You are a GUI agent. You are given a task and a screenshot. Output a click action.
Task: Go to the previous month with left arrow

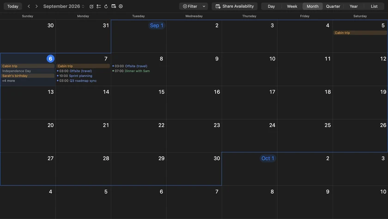29,6
